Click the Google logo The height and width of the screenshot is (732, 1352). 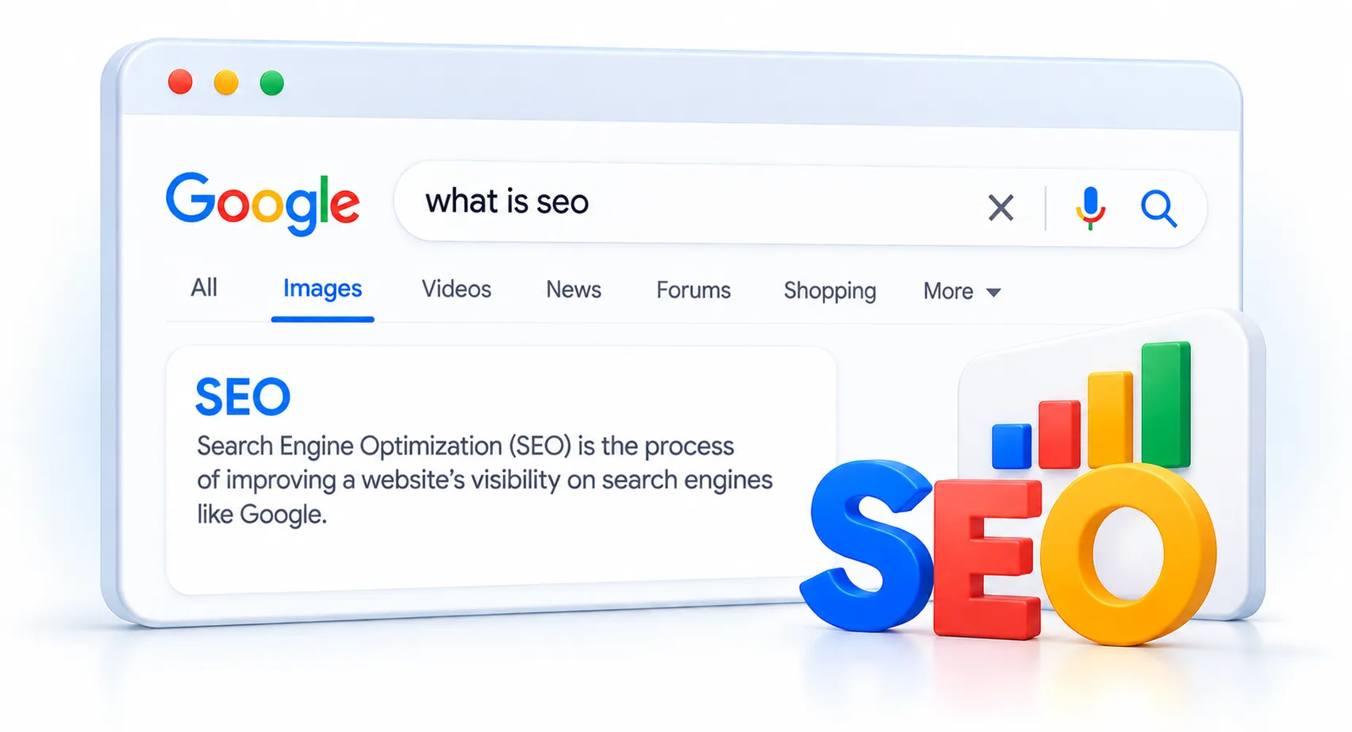pyautogui.click(x=263, y=204)
